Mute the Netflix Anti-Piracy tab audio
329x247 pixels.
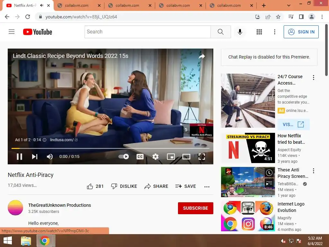[x=41, y=5]
